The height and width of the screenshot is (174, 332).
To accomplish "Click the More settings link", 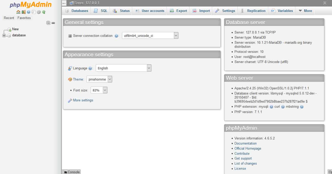I will coord(83,100).
